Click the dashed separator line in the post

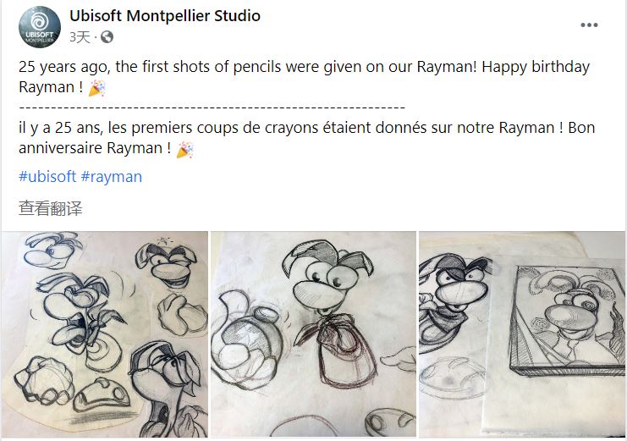212,107
